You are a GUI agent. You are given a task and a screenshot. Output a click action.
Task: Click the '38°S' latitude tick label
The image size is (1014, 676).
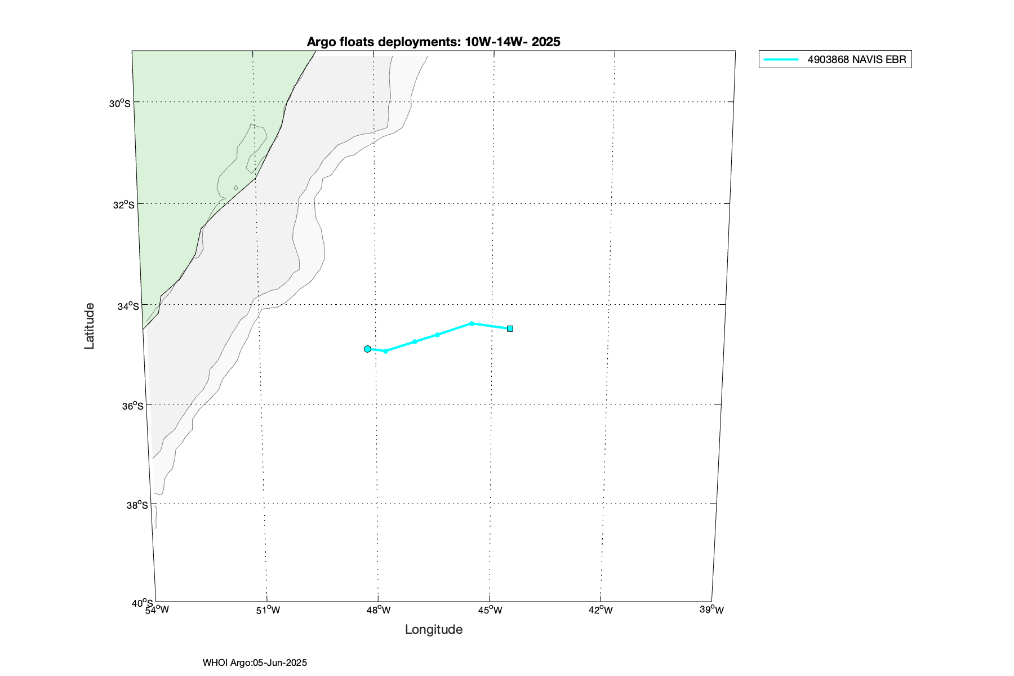(137, 505)
